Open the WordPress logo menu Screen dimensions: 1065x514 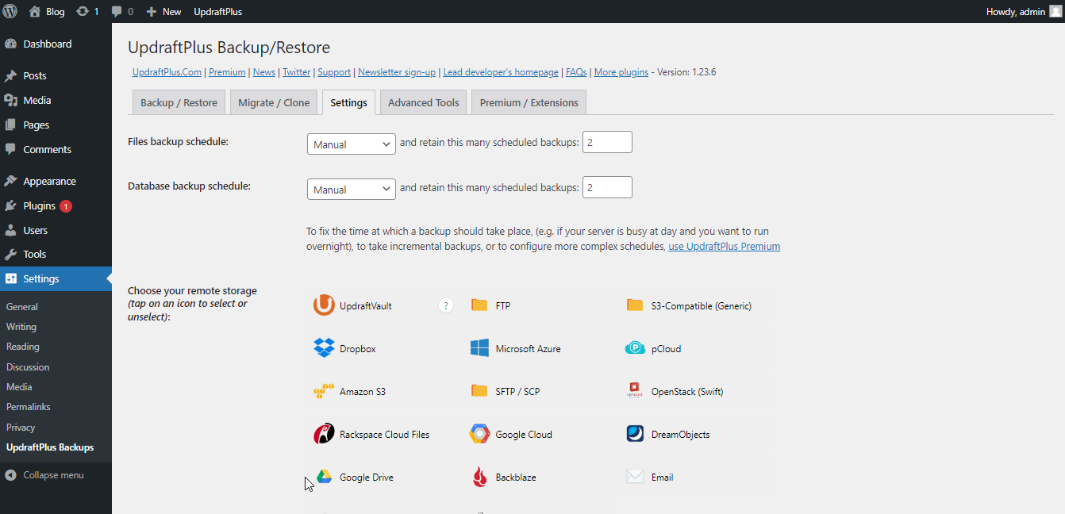pyautogui.click(x=10, y=11)
